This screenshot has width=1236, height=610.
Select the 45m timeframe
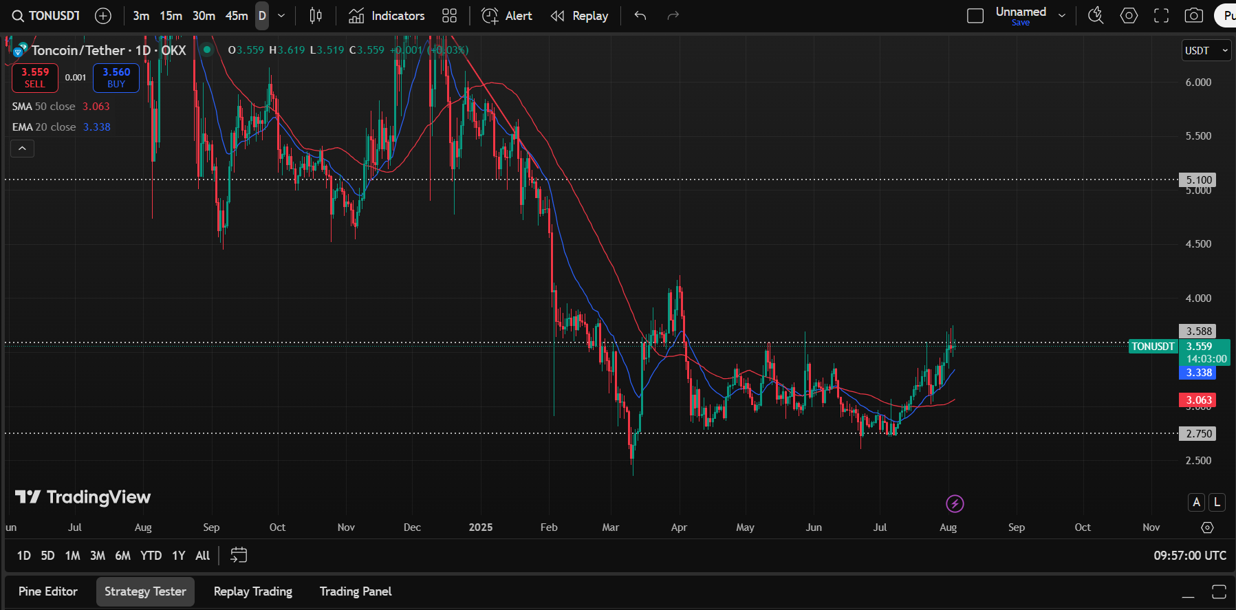(x=237, y=16)
